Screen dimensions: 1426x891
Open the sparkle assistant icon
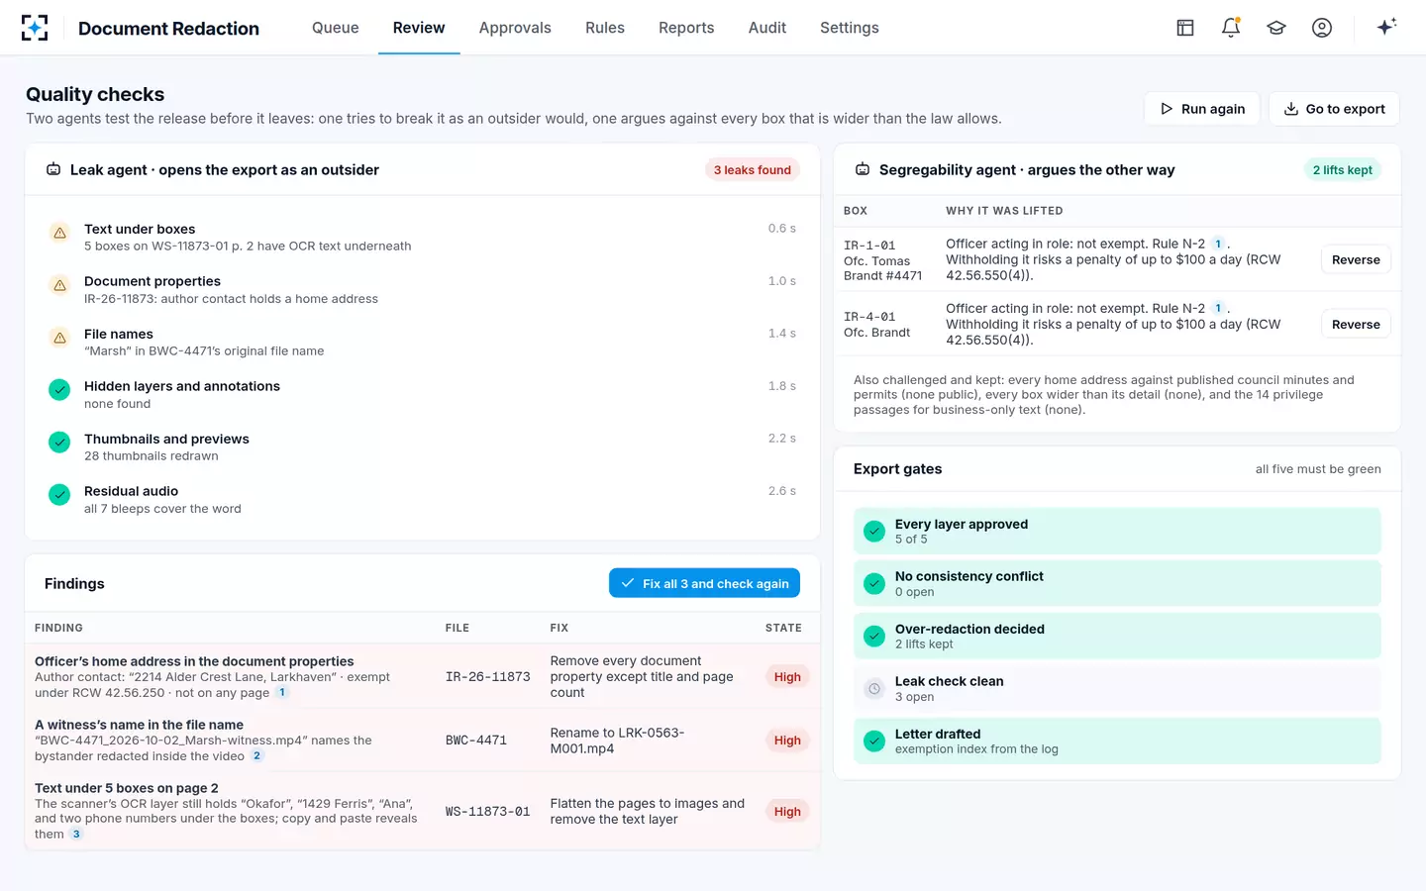(x=1386, y=27)
